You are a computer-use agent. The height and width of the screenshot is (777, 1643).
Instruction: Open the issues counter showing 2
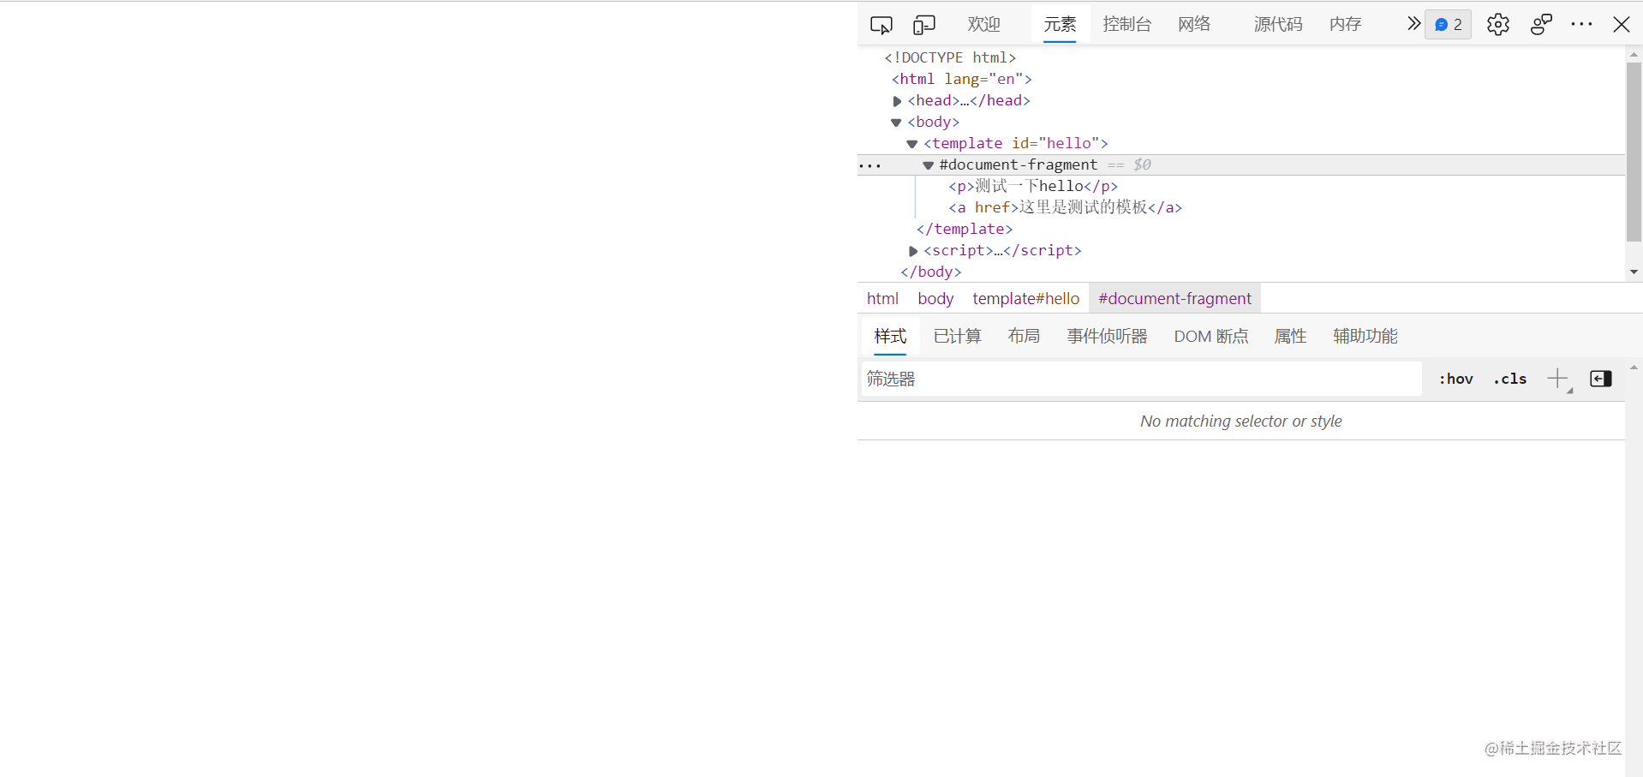1447,24
